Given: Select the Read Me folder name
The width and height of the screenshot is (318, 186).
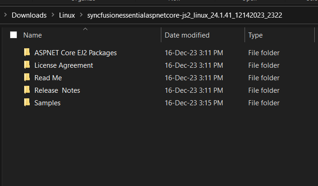Looking at the screenshot, I should [48, 77].
